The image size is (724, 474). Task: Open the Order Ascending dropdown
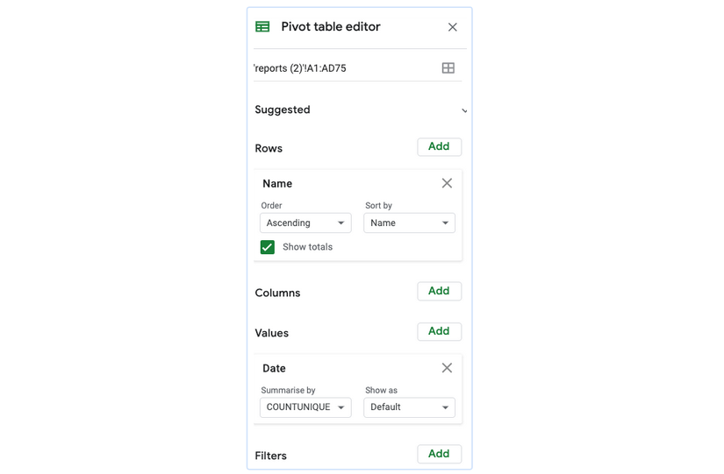[305, 223]
